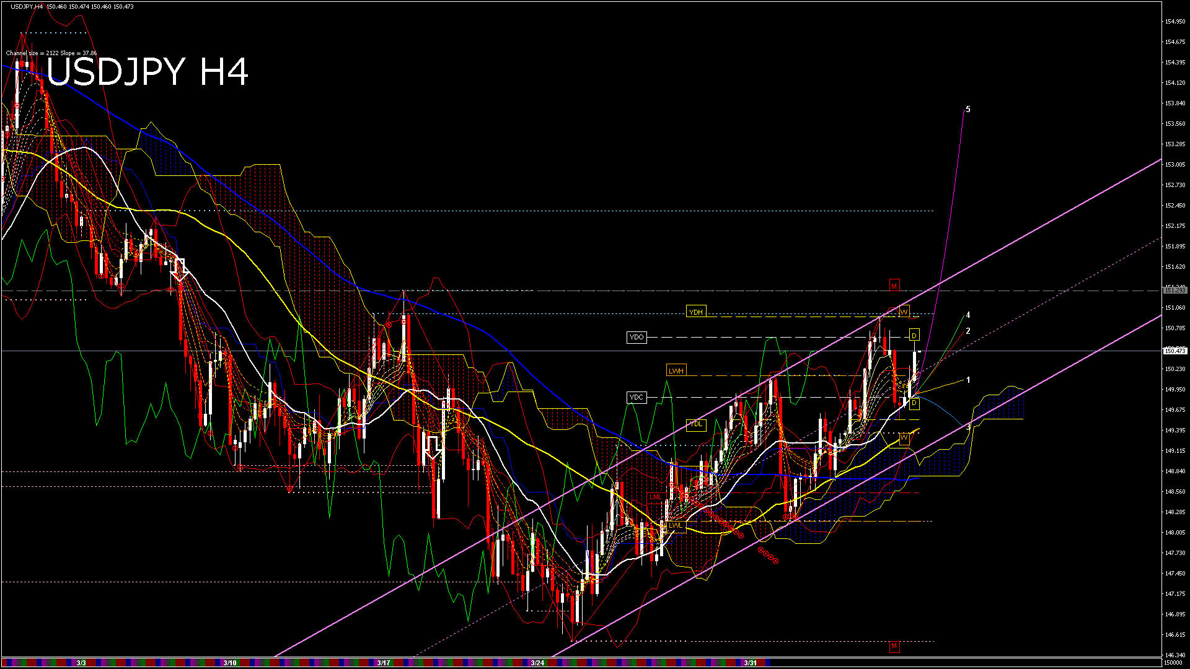Screen dimensions: 1190x669
Task: Click the 3/10 date marker
Action: coord(230,663)
